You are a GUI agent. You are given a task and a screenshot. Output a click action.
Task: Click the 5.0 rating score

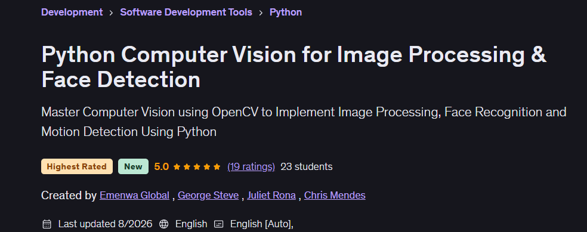click(161, 166)
